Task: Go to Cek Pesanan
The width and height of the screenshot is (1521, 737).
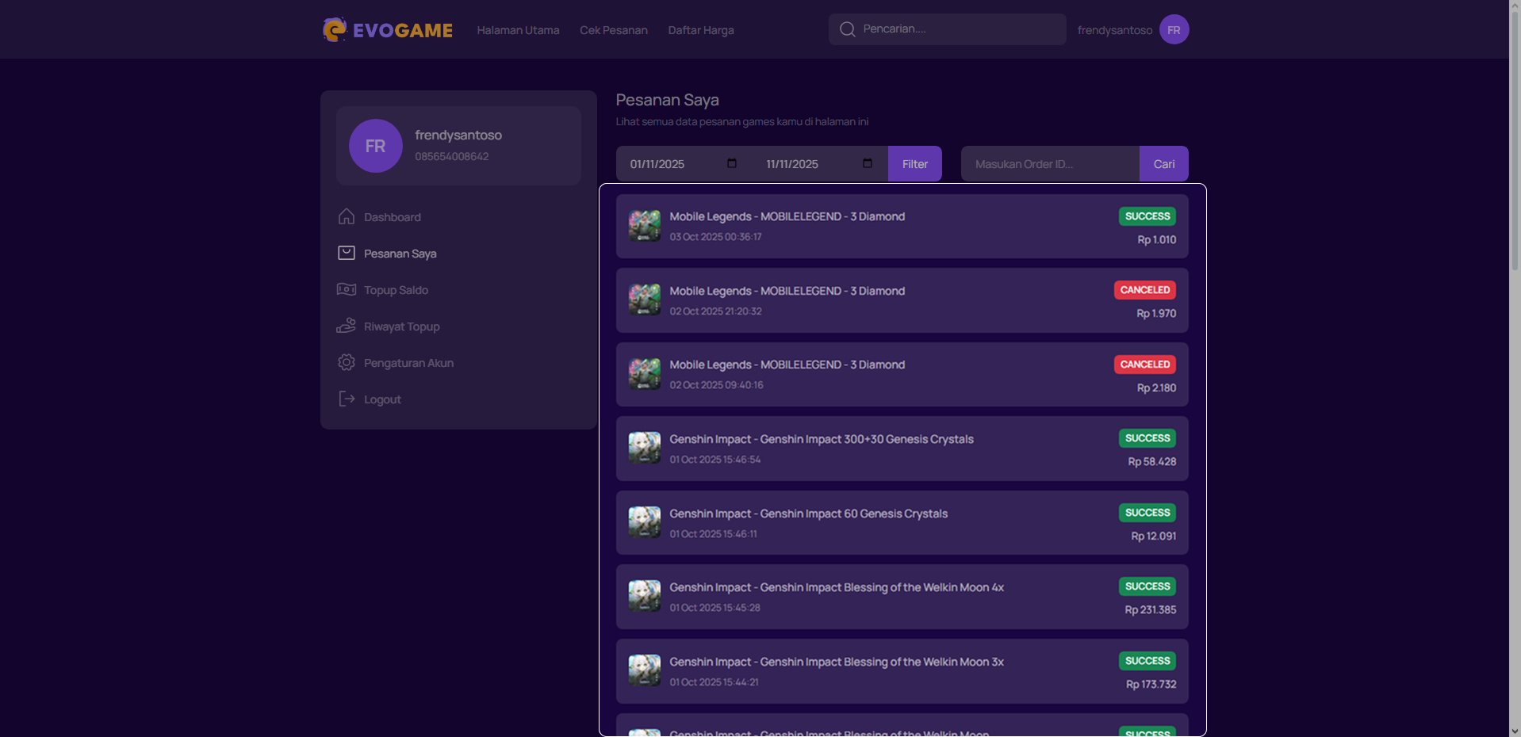Action: 614,30
